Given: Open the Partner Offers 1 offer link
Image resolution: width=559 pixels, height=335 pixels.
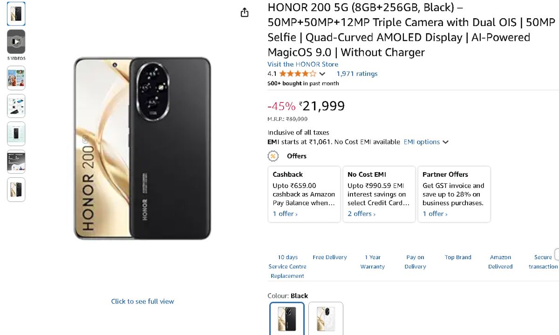Looking at the screenshot, I should click(x=435, y=214).
